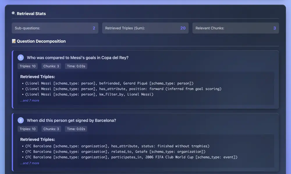Click 'Triples: 10' chip in the Barcelona signing question
Viewport: 291px width, 174px height.
pyautogui.click(x=28, y=129)
